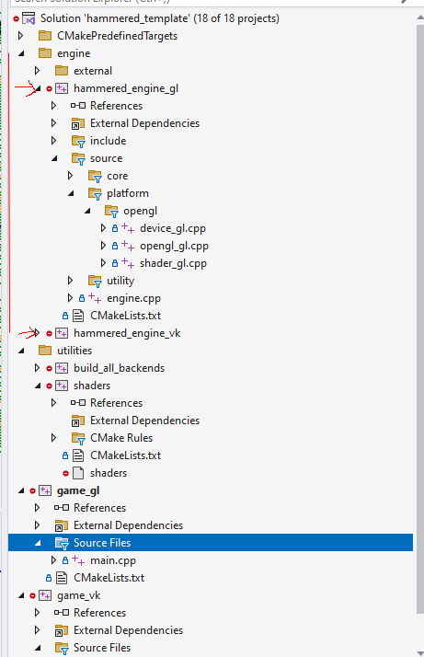The image size is (424, 657).
Task: Click the device_gl.cpp source file icon
Action: click(128, 228)
